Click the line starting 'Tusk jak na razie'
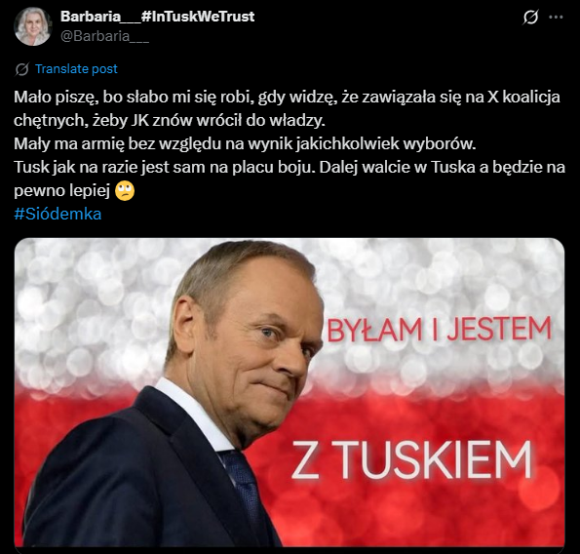Image resolution: width=580 pixels, height=554 pixels. tap(290, 168)
